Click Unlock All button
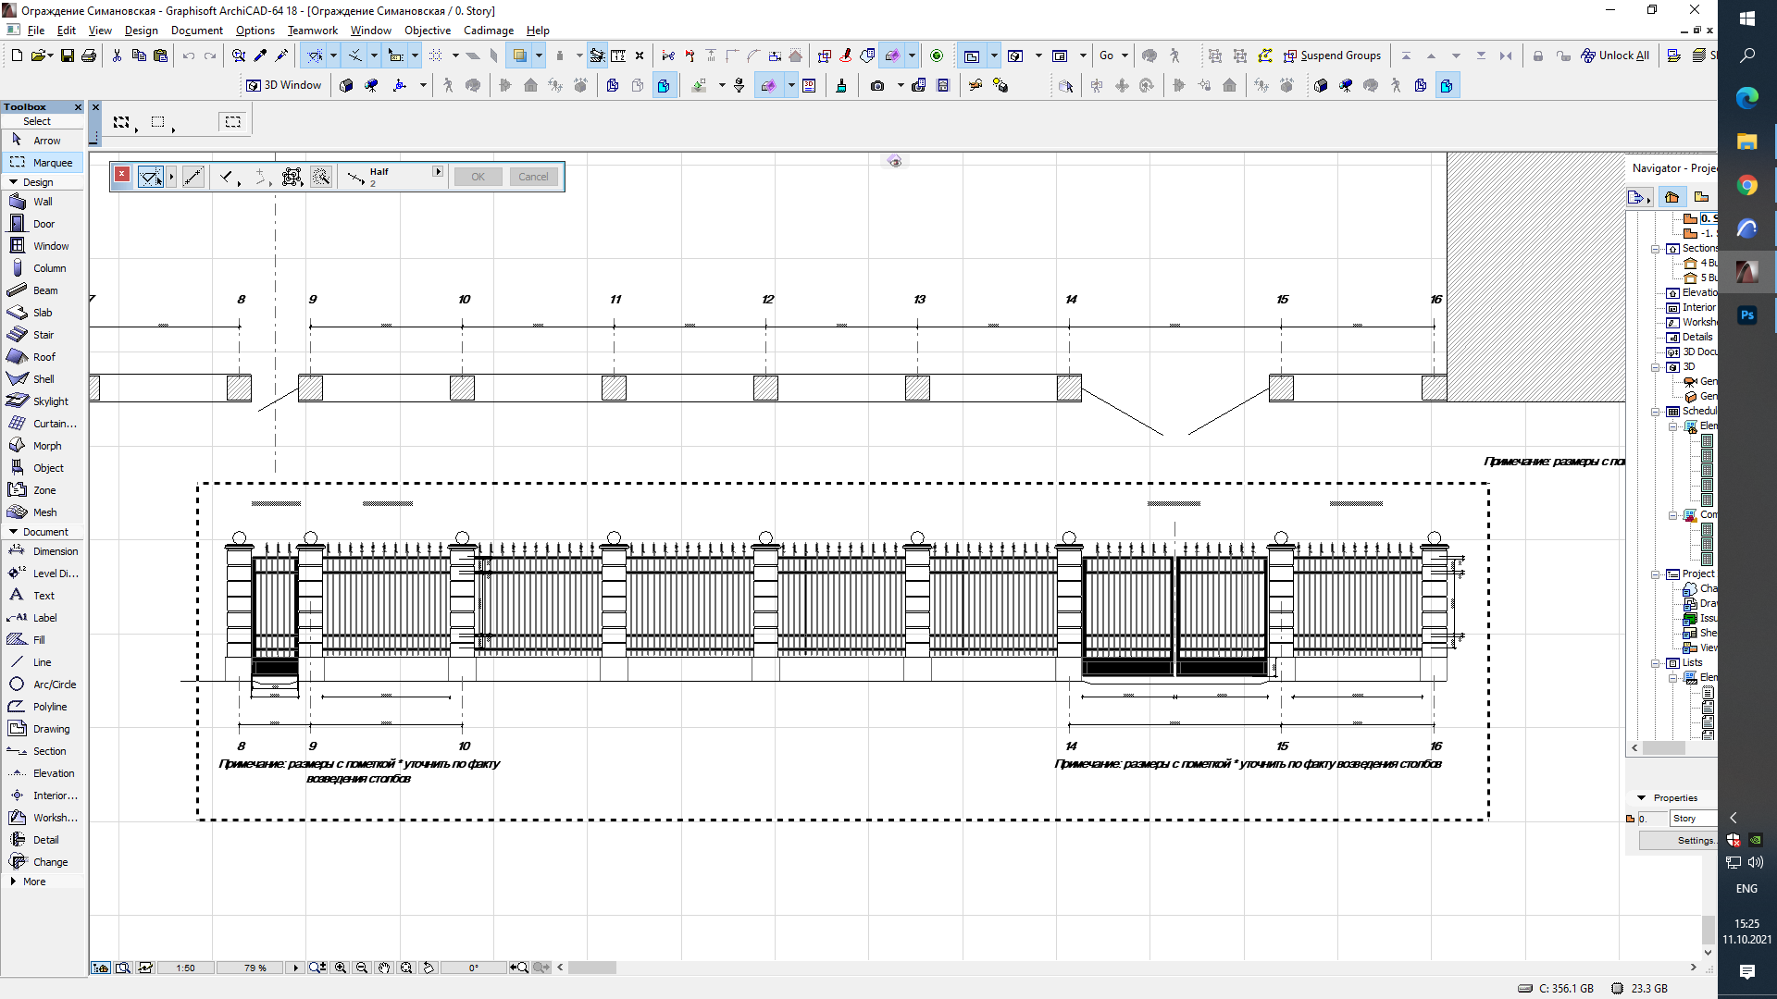This screenshot has height=999, width=1777. tap(1615, 55)
